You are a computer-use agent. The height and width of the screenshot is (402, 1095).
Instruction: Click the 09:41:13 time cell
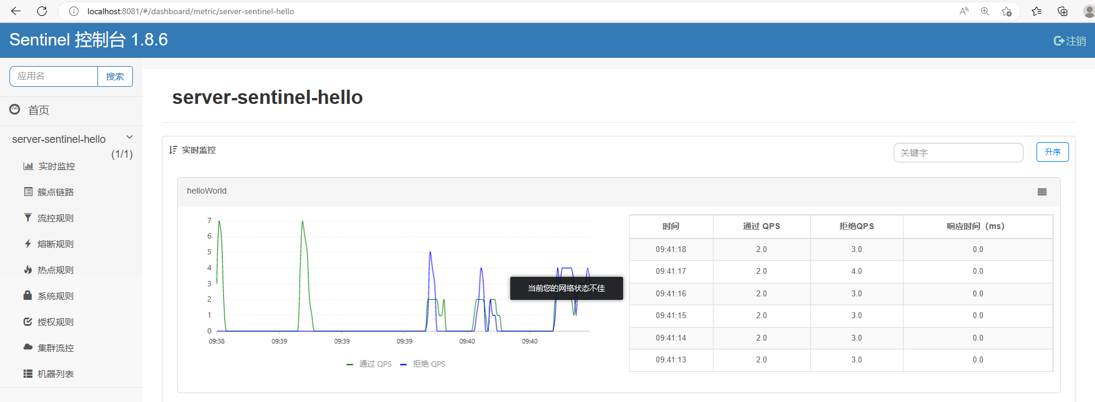[x=671, y=360]
